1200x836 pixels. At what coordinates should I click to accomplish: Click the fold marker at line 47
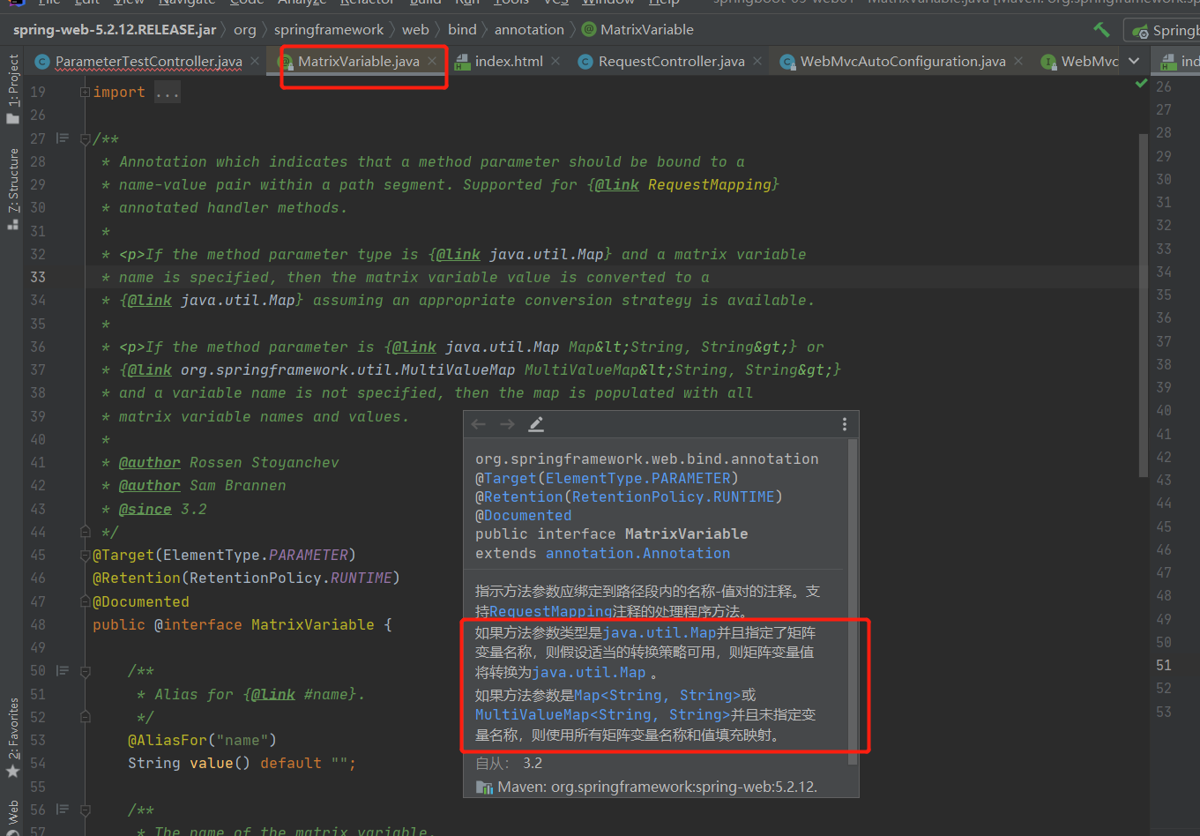(x=85, y=601)
